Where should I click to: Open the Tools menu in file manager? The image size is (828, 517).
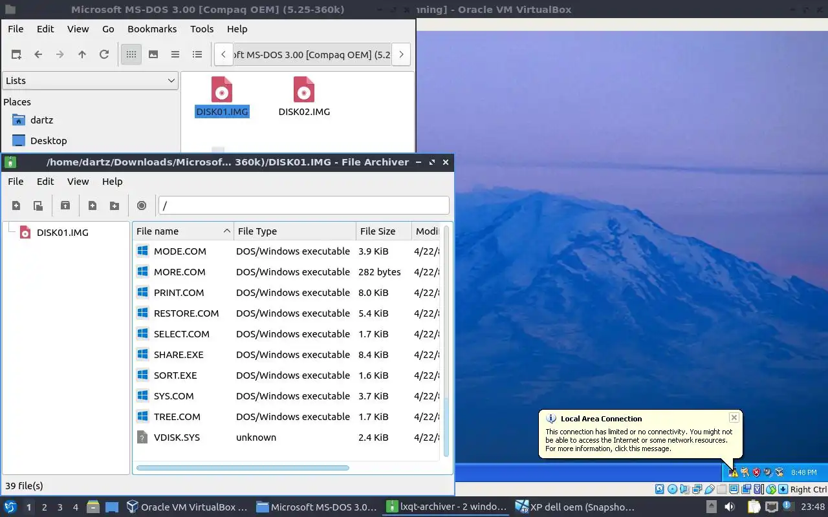pos(202,28)
